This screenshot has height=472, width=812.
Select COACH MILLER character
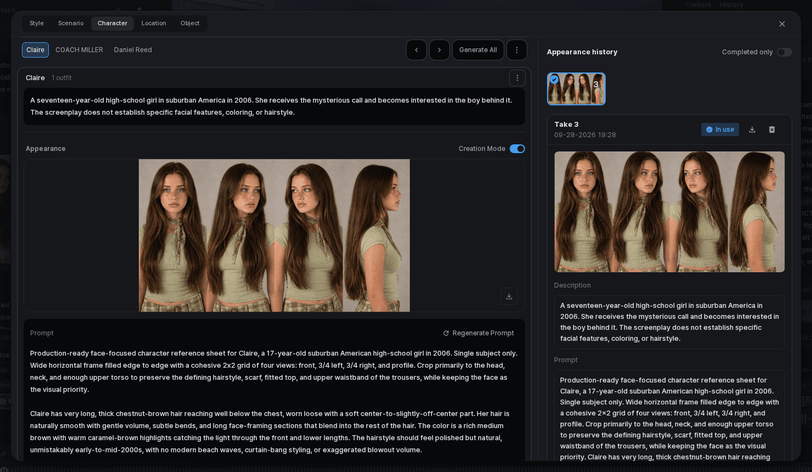tap(79, 50)
